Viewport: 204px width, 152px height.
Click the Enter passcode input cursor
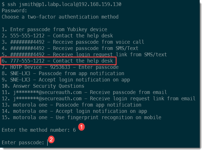coord(48,142)
